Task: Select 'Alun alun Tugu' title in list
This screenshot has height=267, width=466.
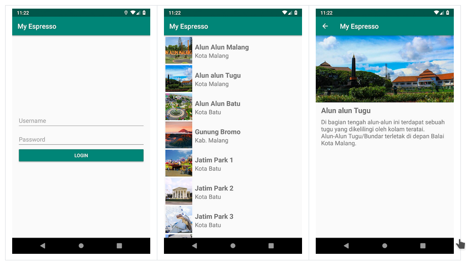Action: click(218, 76)
